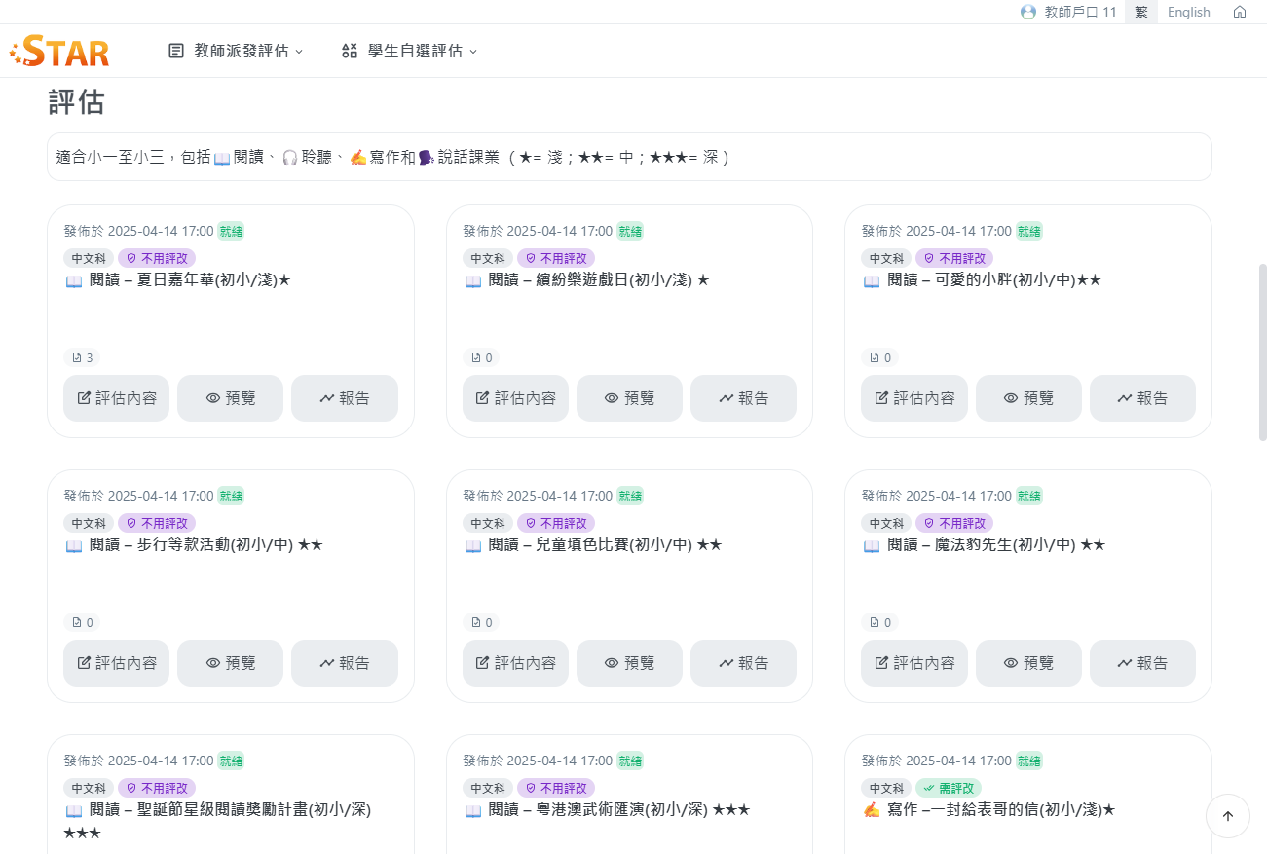Expand the 教師派發評估 dropdown menu
Image resolution: width=1267 pixels, height=854 pixels.
point(236,51)
